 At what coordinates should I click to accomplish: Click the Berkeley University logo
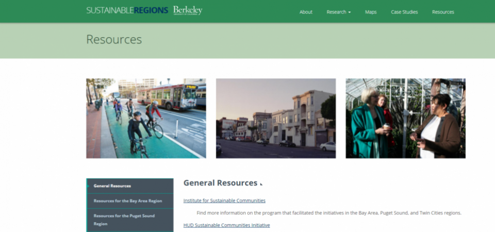tap(188, 10)
